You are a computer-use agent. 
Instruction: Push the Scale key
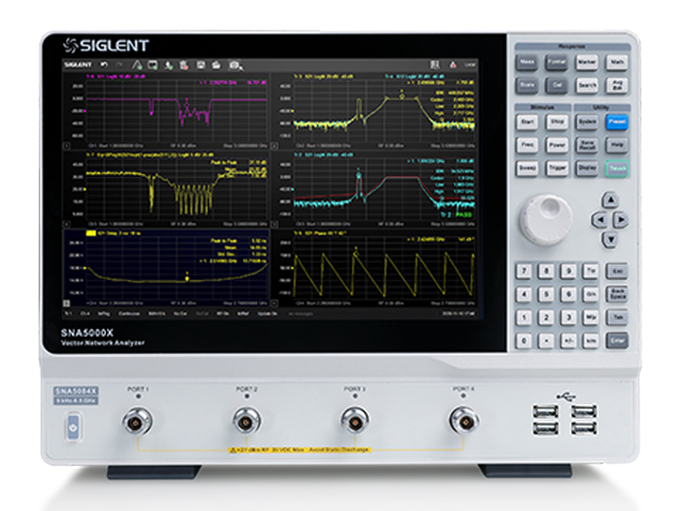point(527,85)
